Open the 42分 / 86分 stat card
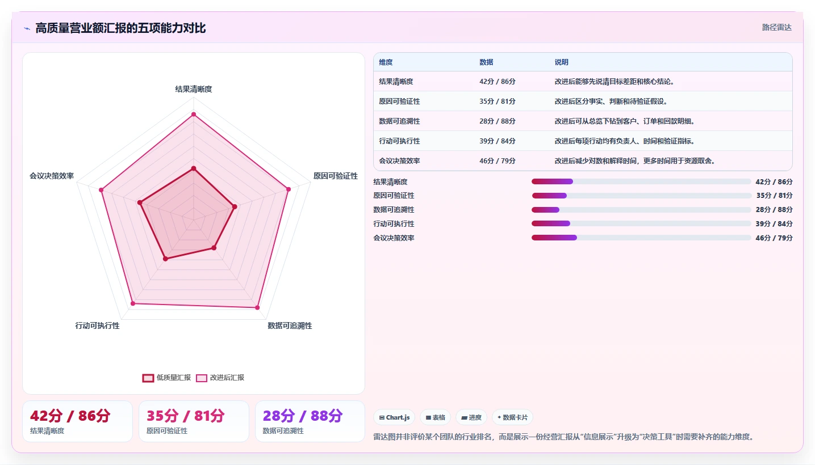This screenshot has width=815, height=465. tap(77, 421)
